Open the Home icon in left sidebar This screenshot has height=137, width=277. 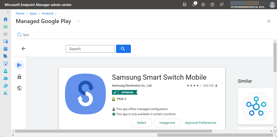pos(5,19)
